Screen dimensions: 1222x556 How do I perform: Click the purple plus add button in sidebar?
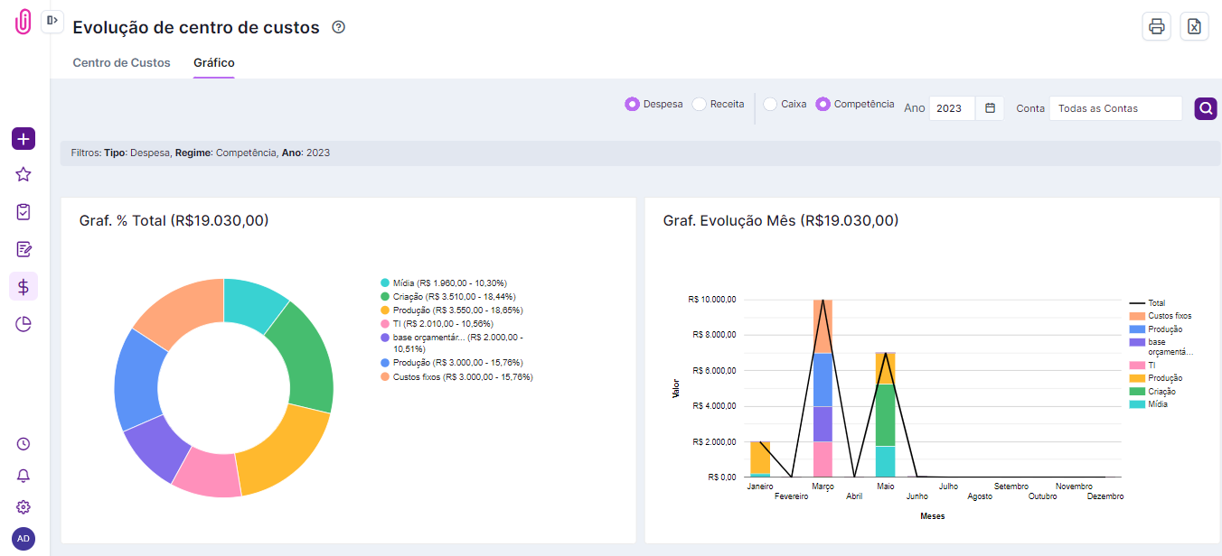(x=23, y=139)
